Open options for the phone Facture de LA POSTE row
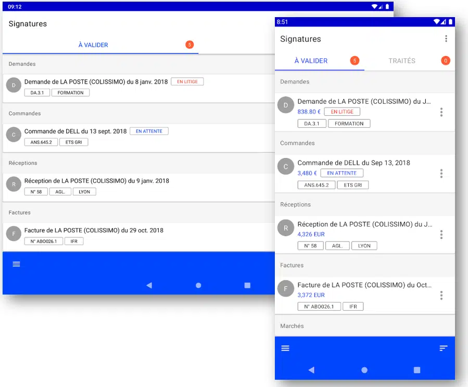The image size is (468, 387). pyautogui.click(x=441, y=296)
